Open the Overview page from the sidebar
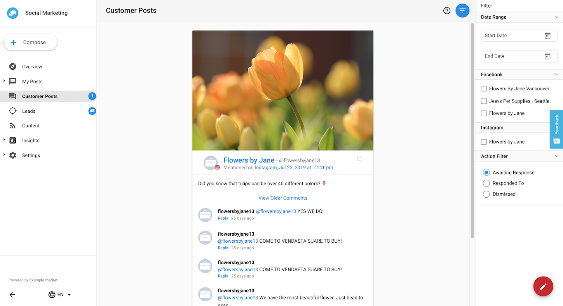The width and height of the screenshot is (563, 306). [32, 67]
